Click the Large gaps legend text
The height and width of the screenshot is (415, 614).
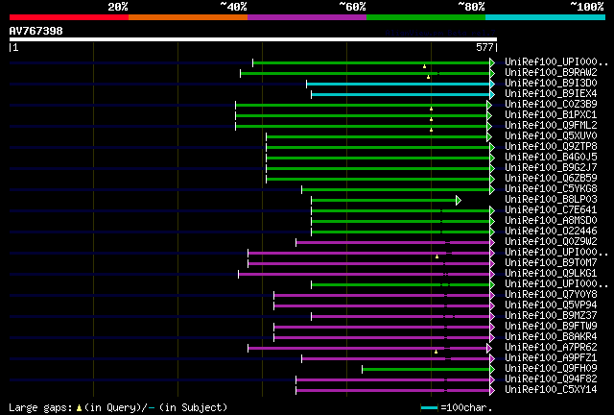click(x=39, y=407)
